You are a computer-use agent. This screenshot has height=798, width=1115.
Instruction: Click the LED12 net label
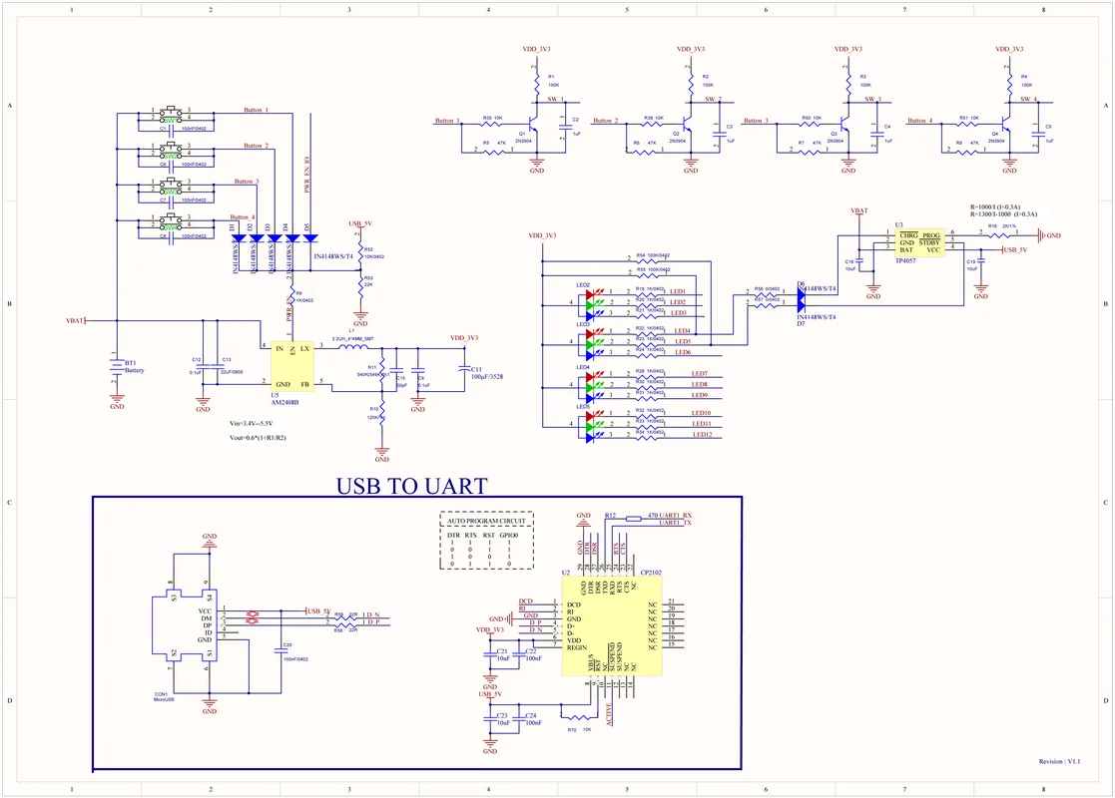[703, 434]
